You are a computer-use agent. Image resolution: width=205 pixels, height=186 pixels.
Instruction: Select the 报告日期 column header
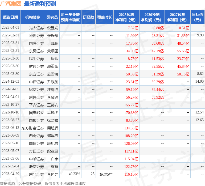click(10, 17)
